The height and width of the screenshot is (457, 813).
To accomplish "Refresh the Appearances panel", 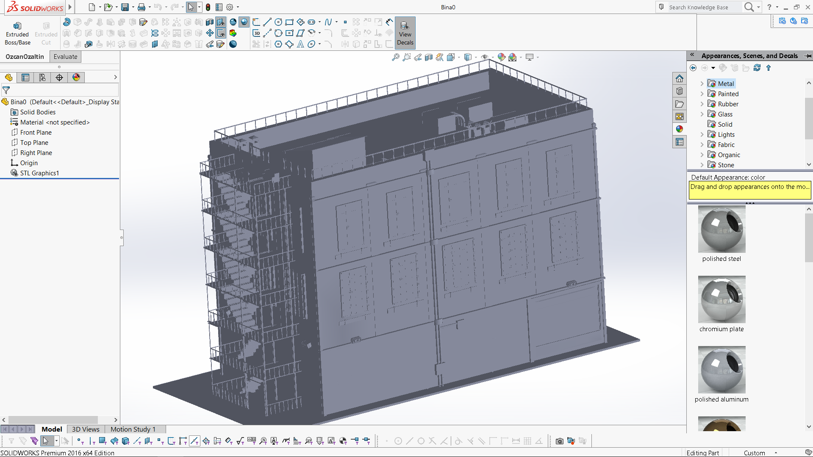I will pos(757,68).
